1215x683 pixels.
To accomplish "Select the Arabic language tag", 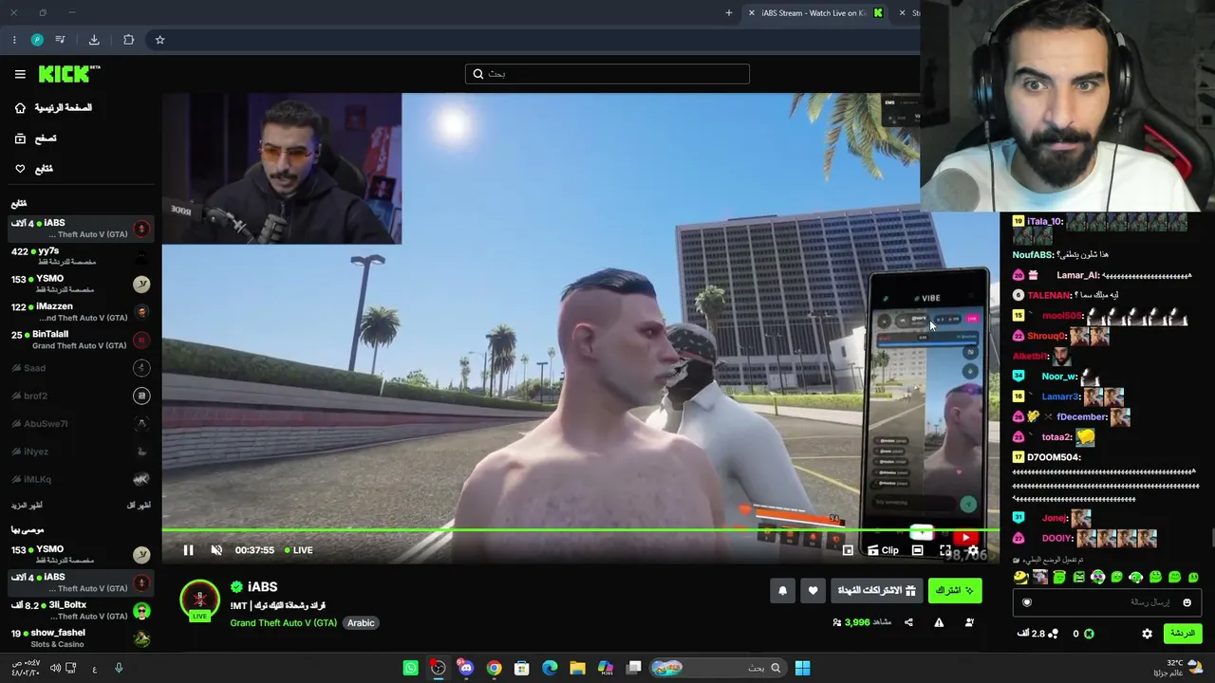I will point(361,623).
